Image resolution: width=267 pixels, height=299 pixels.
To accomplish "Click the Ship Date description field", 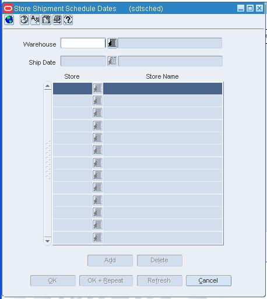I will [x=170, y=61].
